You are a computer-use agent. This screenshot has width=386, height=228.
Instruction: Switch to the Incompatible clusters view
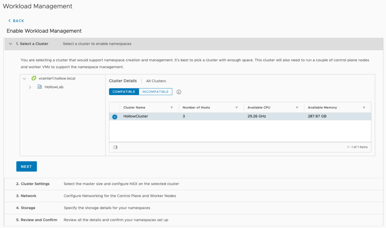(x=155, y=92)
